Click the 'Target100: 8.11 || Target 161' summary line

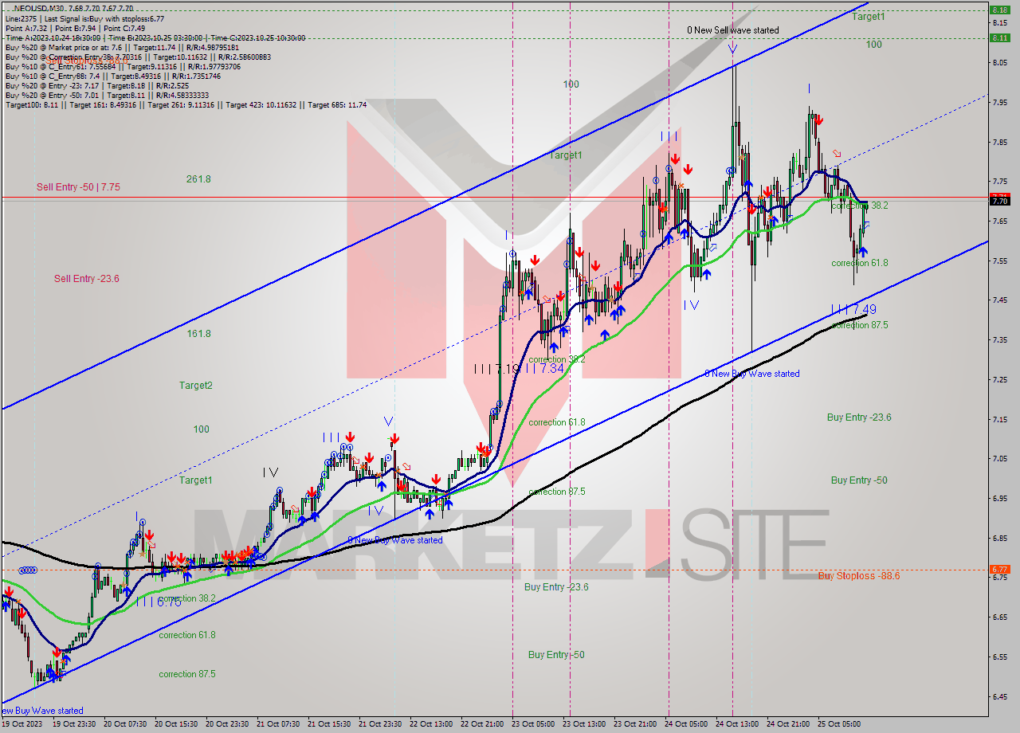click(x=186, y=104)
